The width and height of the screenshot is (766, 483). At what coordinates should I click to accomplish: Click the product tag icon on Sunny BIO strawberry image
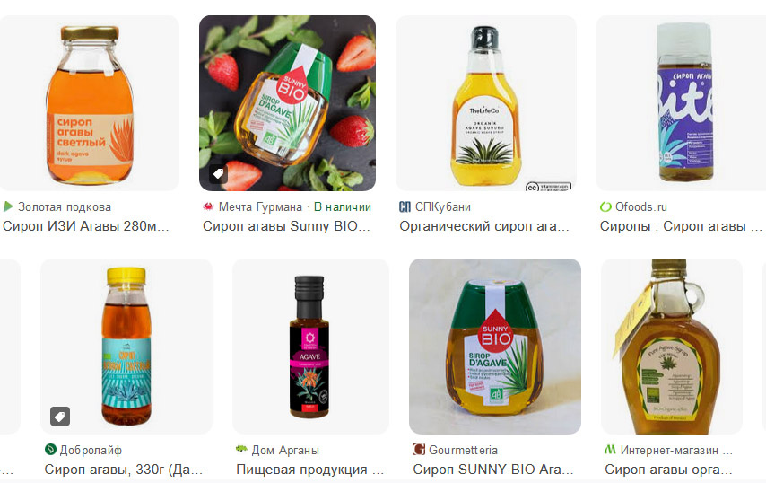click(x=218, y=173)
